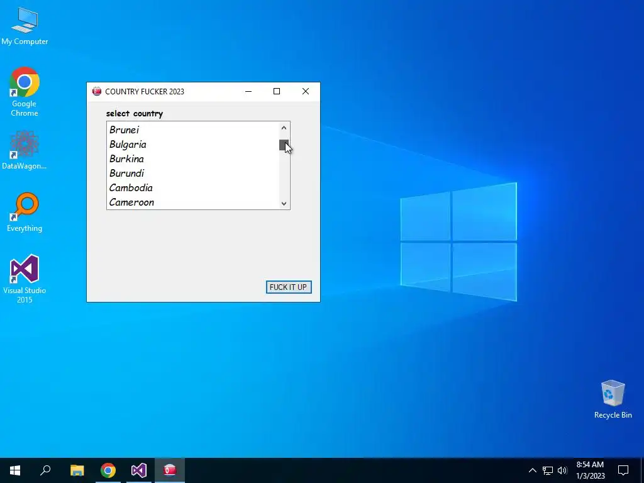
Task: Open the notification center icon
Action: click(x=623, y=470)
